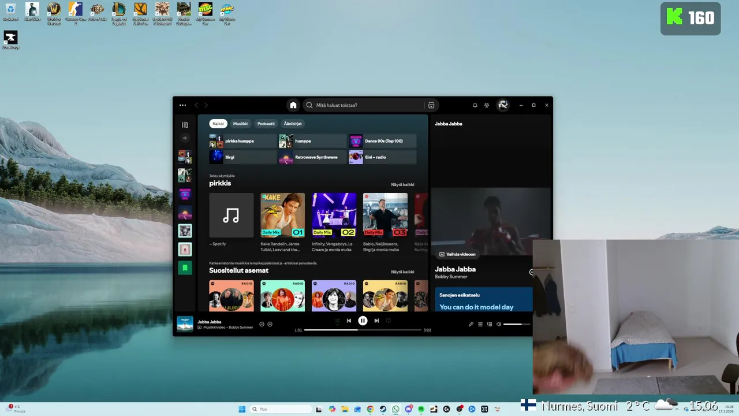This screenshot has height=416, width=739.
Task: Open the connect to a device icon
Action: (490, 324)
